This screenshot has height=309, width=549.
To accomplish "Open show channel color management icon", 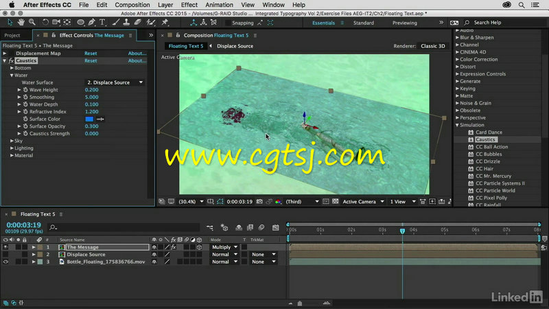I will pyautogui.click(x=279, y=201).
